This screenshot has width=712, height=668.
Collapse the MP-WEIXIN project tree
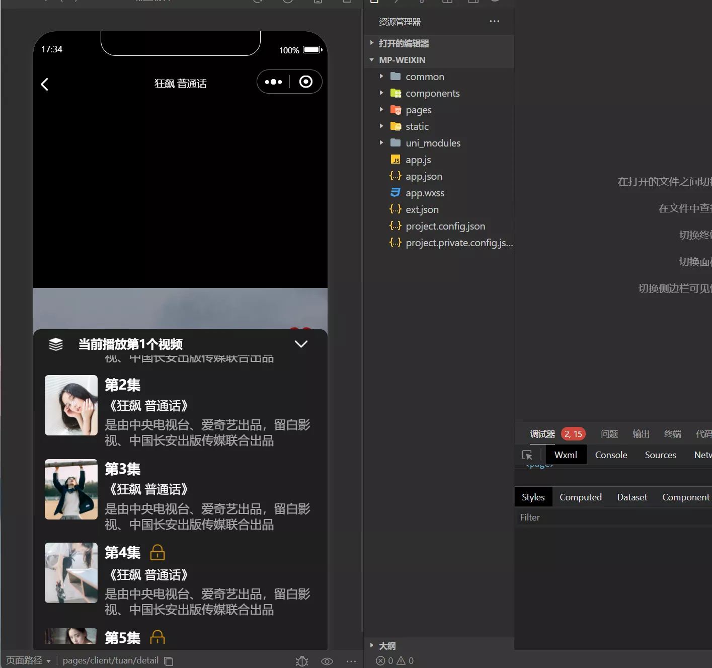coord(371,59)
